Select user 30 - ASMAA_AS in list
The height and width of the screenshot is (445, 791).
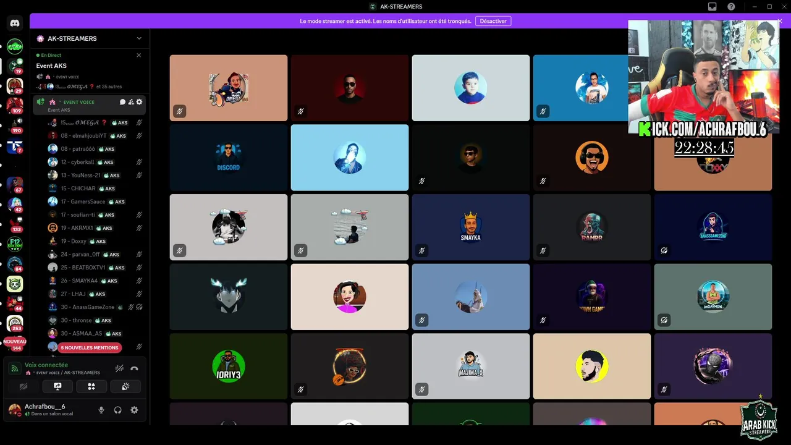[95, 334]
